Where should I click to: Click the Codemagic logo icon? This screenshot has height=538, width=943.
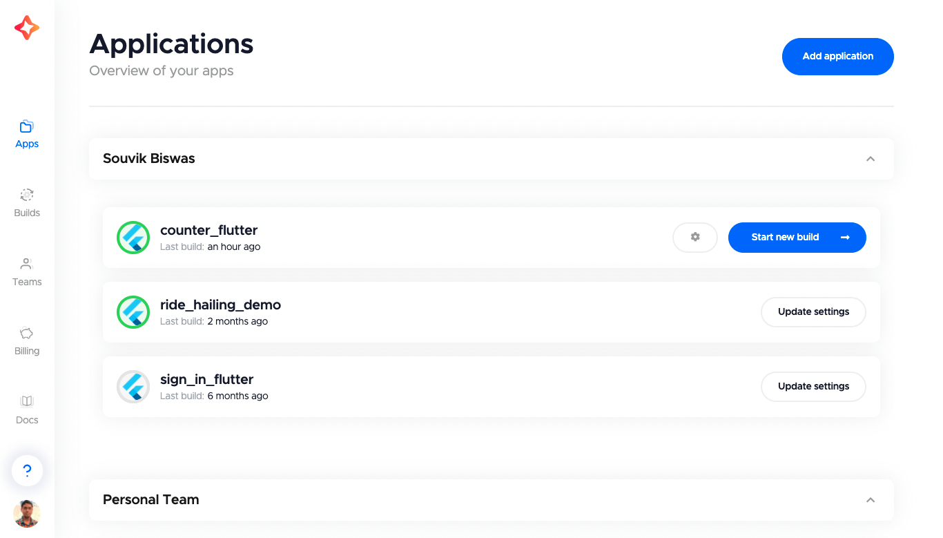pyautogui.click(x=27, y=28)
